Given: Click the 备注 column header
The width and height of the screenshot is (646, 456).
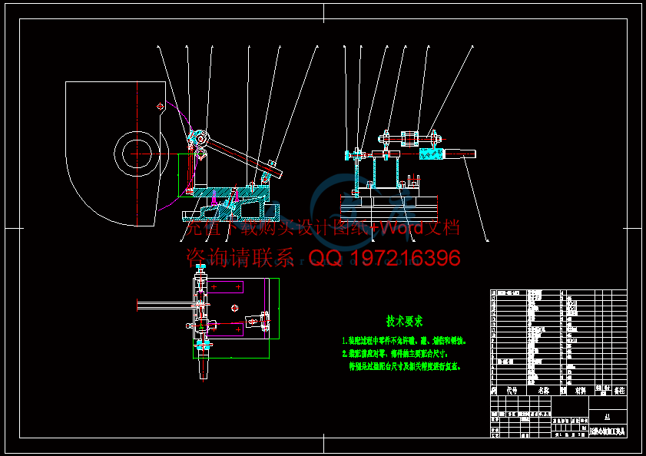Looking at the screenshot, I should point(619,390).
